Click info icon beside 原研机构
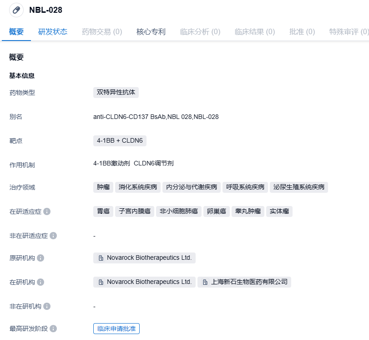This screenshot has width=369, height=340. click(x=40, y=258)
